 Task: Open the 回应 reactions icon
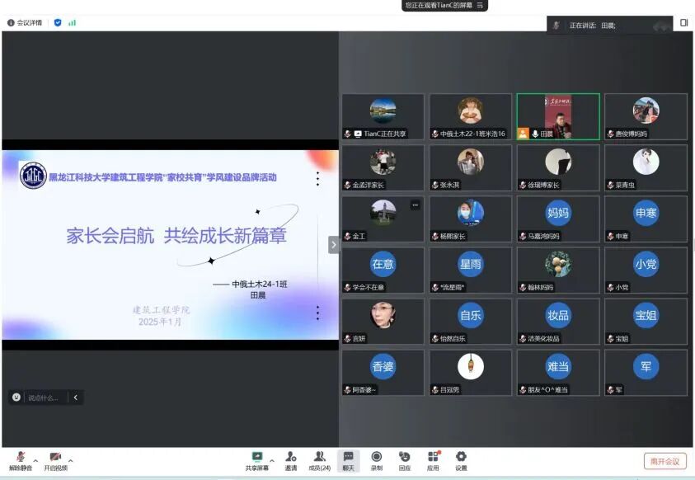pyautogui.click(x=404, y=457)
